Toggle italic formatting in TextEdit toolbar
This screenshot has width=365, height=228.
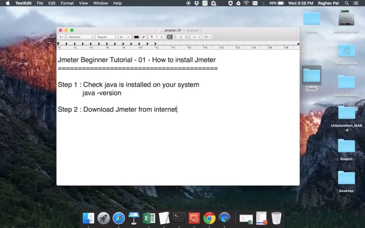click(x=157, y=37)
